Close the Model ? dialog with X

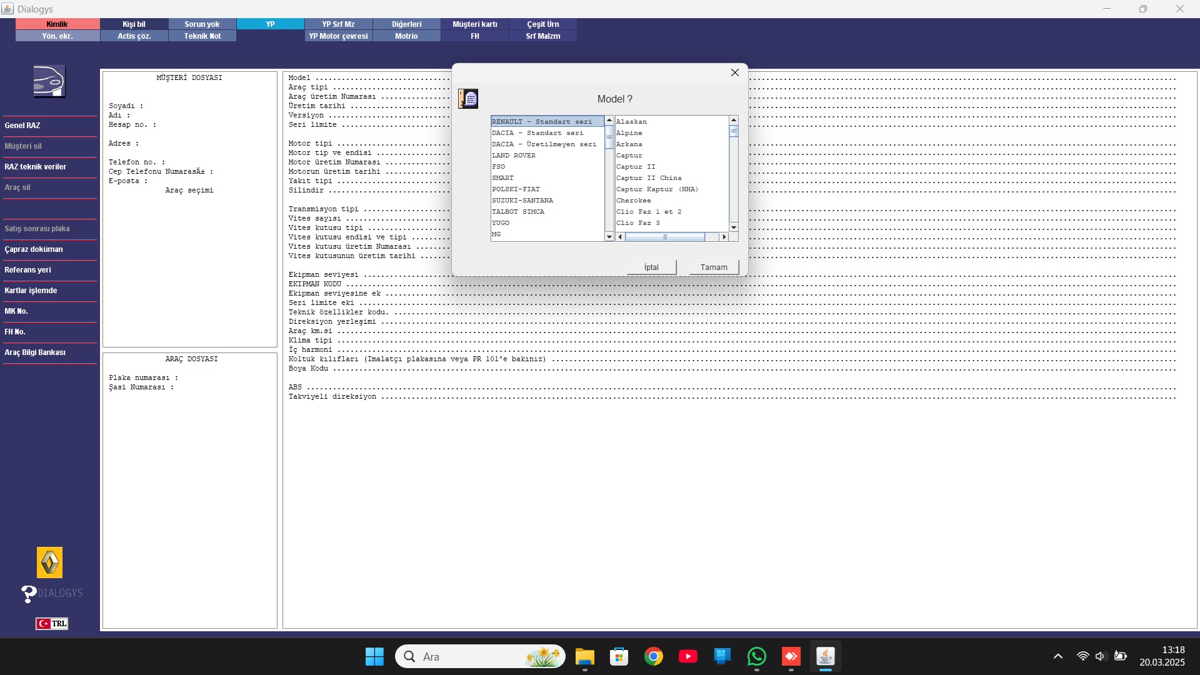(735, 72)
